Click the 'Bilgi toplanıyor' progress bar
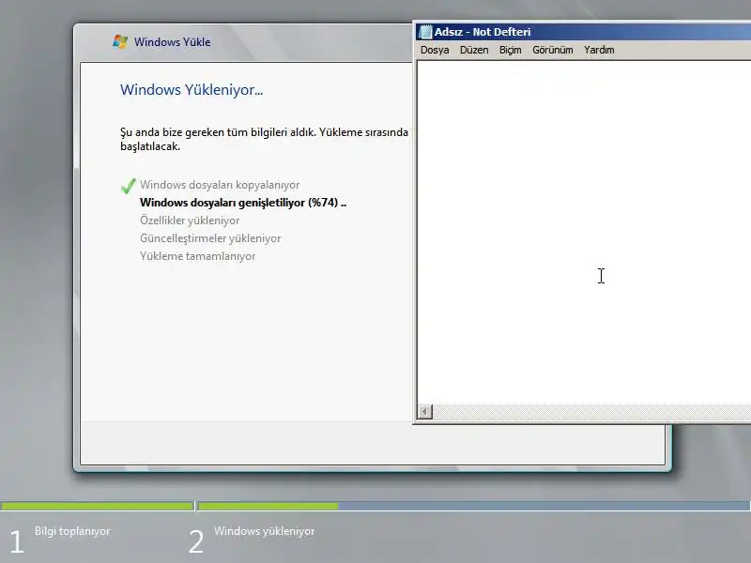Image resolution: width=751 pixels, height=563 pixels. pos(98,506)
